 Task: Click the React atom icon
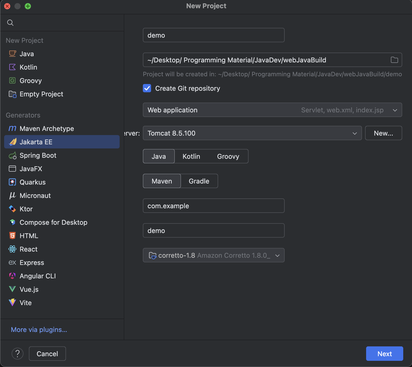(x=12, y=249)
